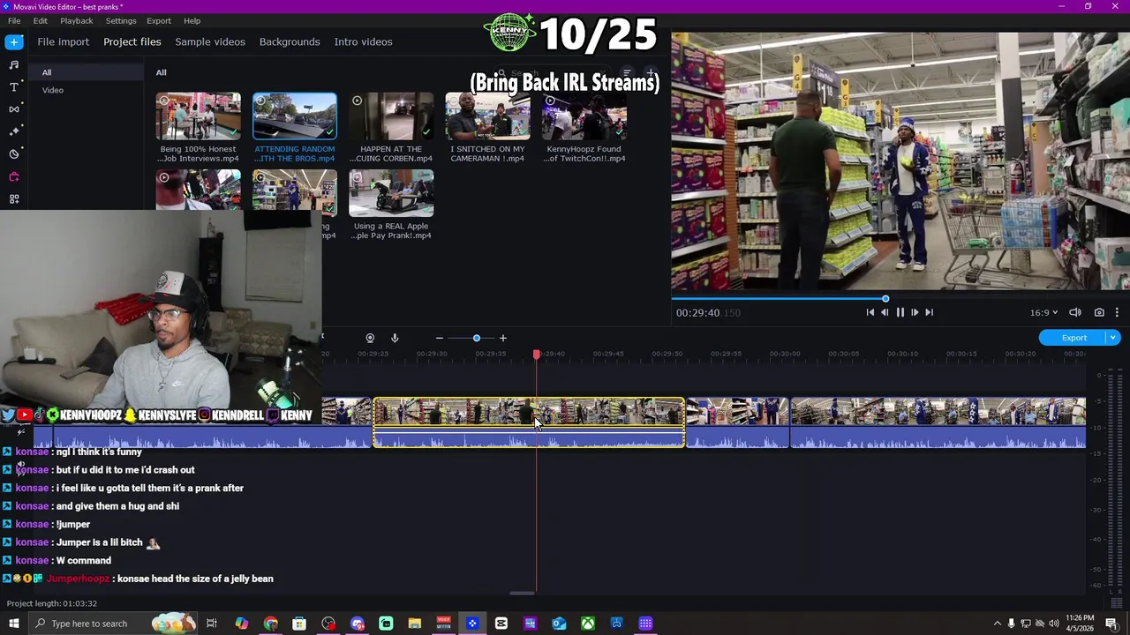This screenshot has height=635, width=1130.
Task: Switch to Intro videos tab
Action: 363,41
